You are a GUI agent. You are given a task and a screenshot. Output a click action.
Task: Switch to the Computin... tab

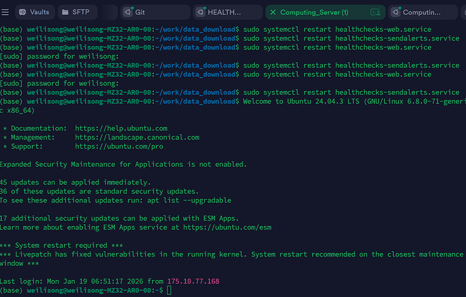pyautogui.click(x=423, y=12)
